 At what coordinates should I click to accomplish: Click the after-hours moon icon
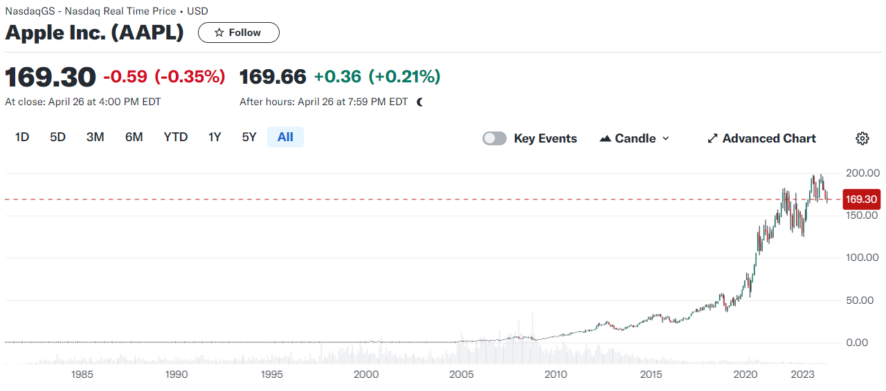tap(419, 102)
